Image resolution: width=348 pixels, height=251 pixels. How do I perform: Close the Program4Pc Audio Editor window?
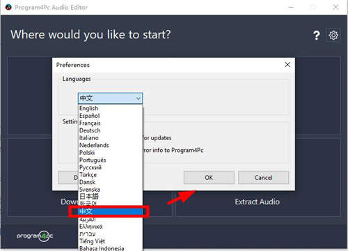point(335,7)
